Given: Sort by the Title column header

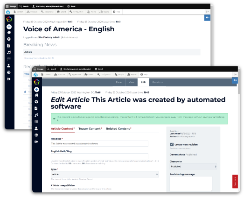Looking at the screenshot, I should (27, 74).
